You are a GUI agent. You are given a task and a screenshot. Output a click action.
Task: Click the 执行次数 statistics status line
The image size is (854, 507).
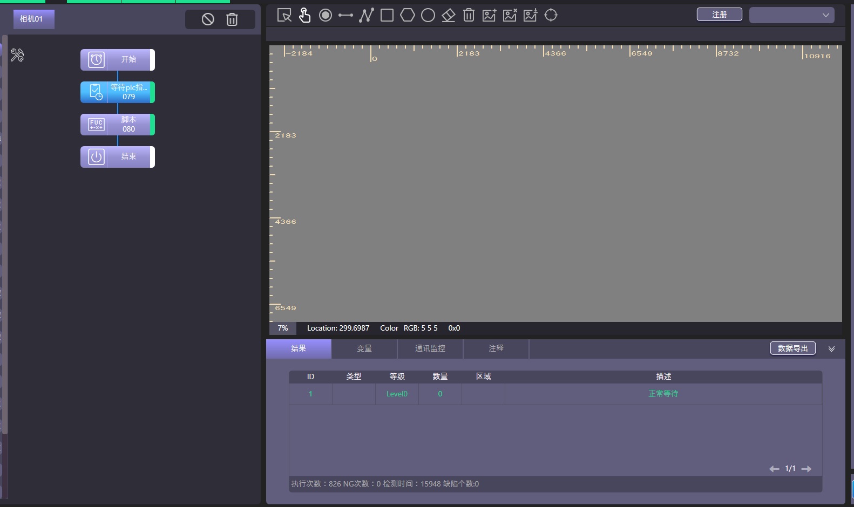pyautogui.click(x=385, y=484)
